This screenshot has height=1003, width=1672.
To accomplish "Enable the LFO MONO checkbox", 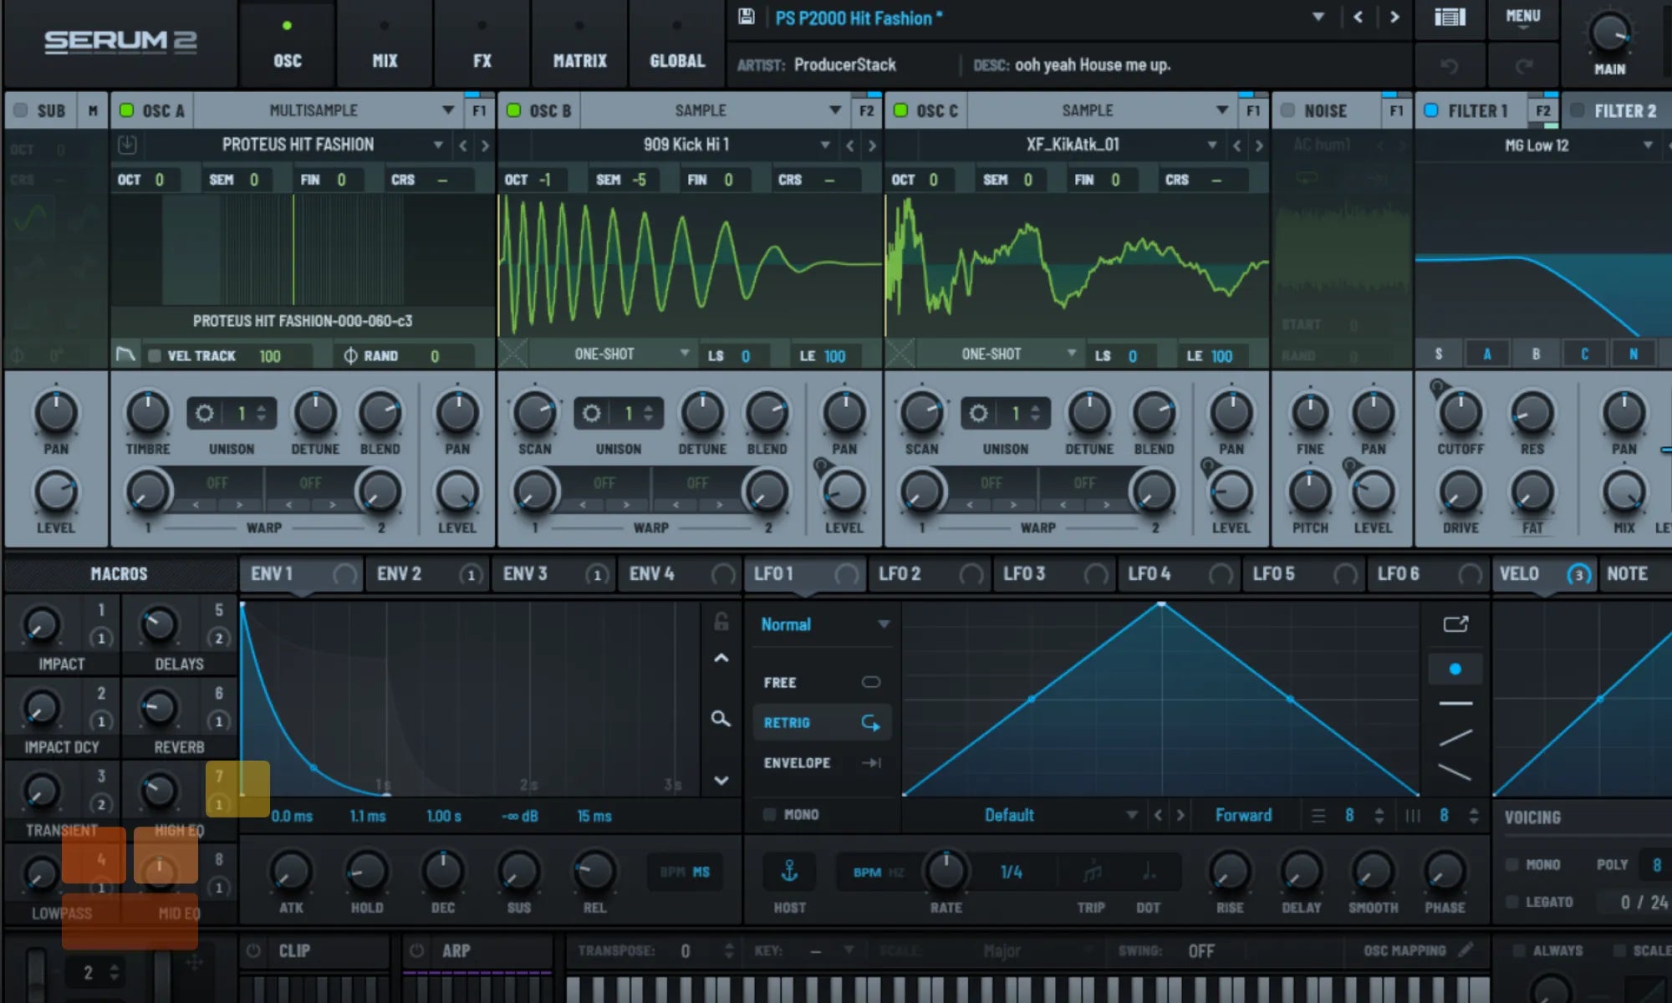I will pos(769,814).
